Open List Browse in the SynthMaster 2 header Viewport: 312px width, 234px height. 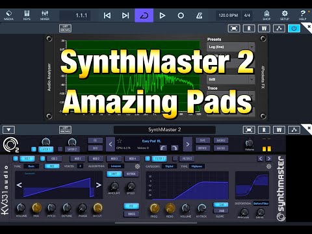click(65, 130)
